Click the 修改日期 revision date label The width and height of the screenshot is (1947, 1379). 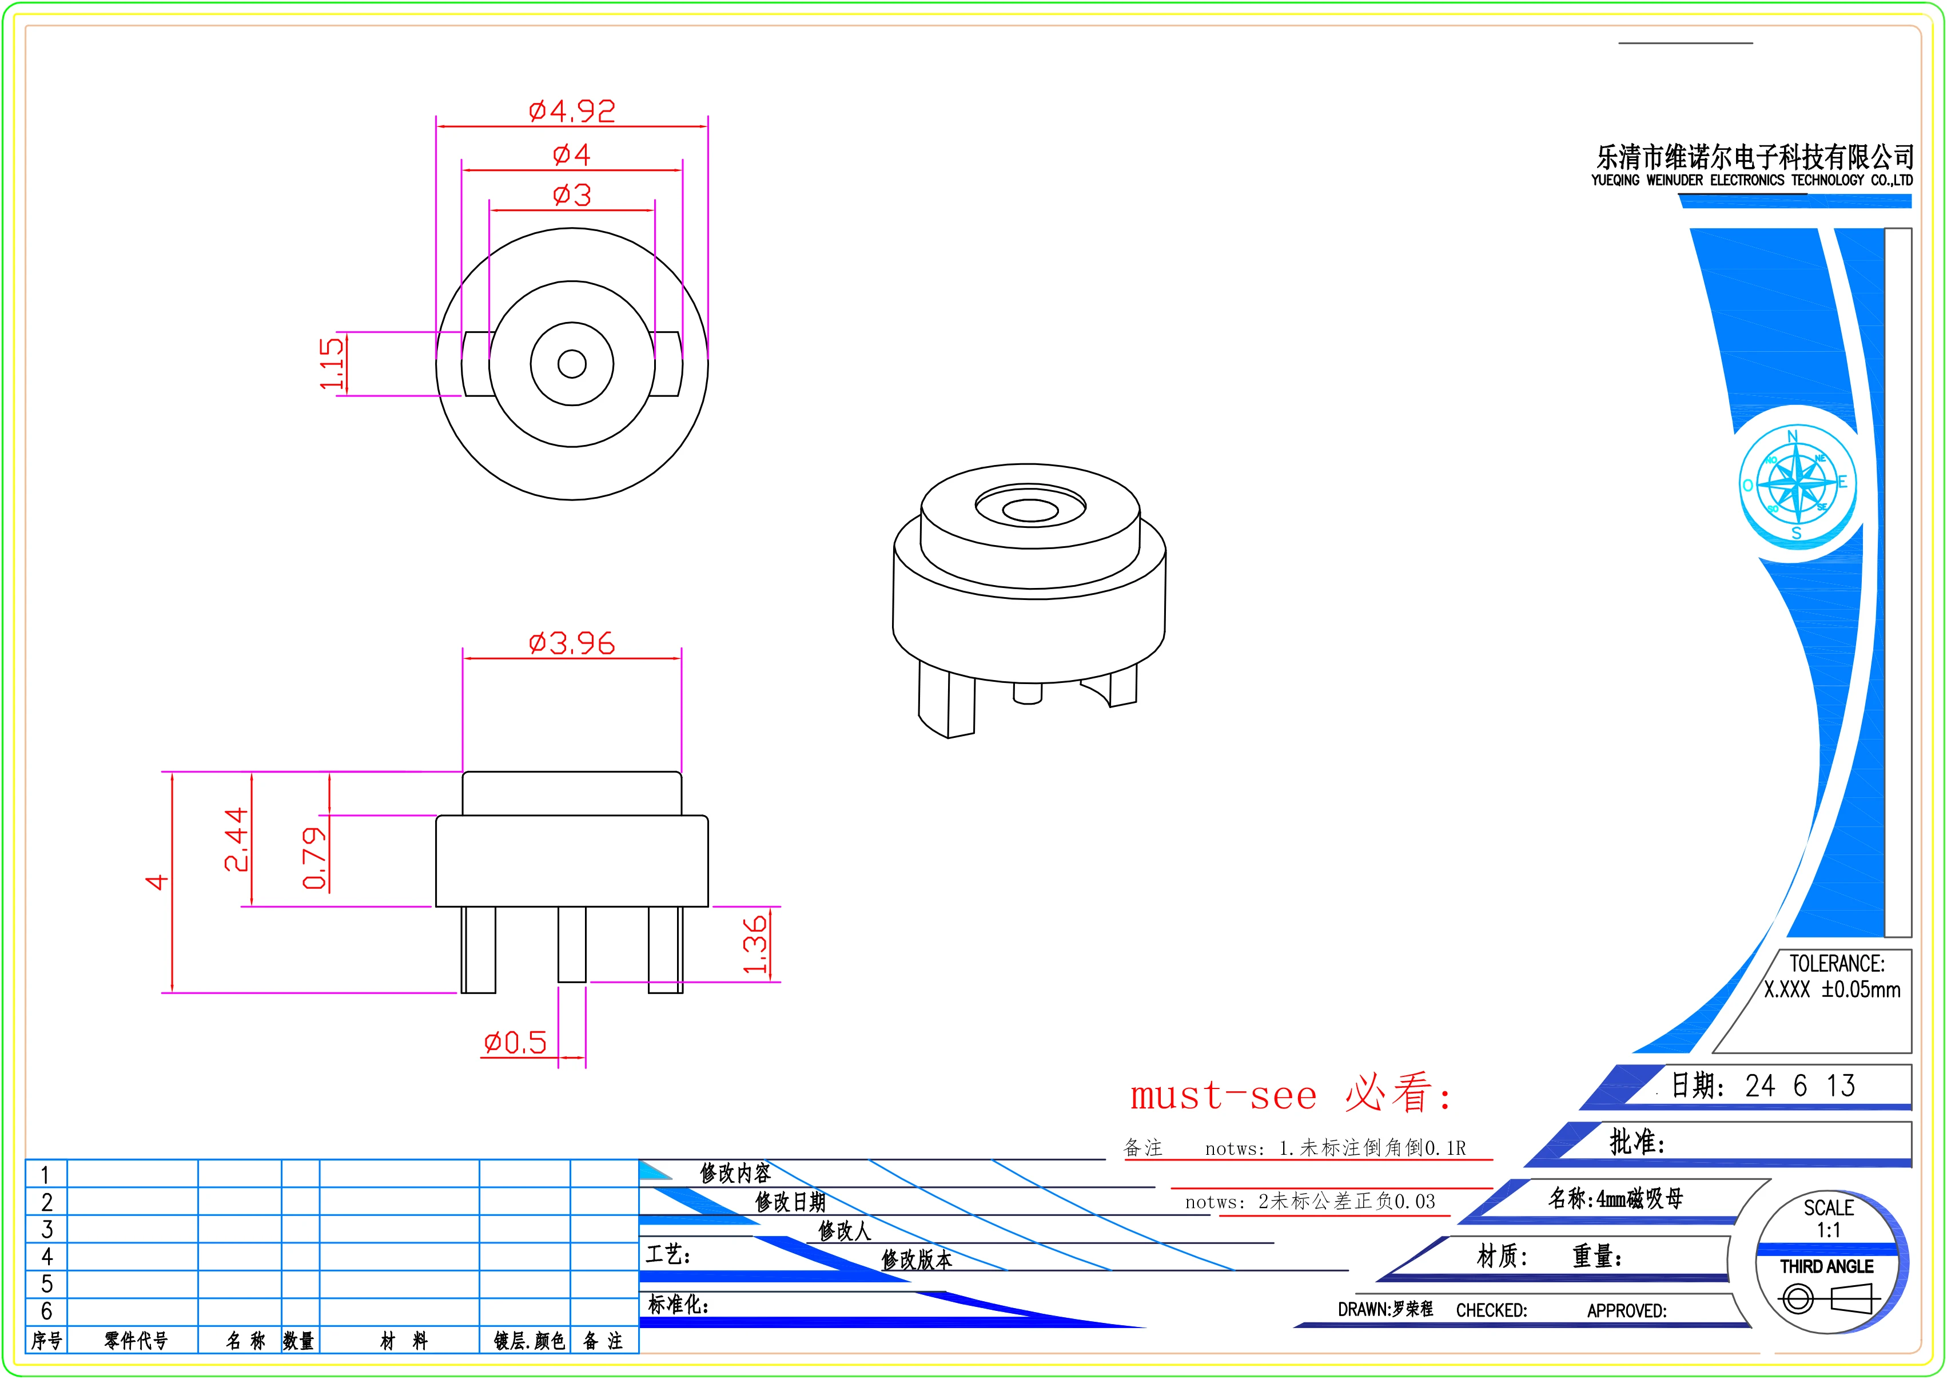[x=790, y=1202]
